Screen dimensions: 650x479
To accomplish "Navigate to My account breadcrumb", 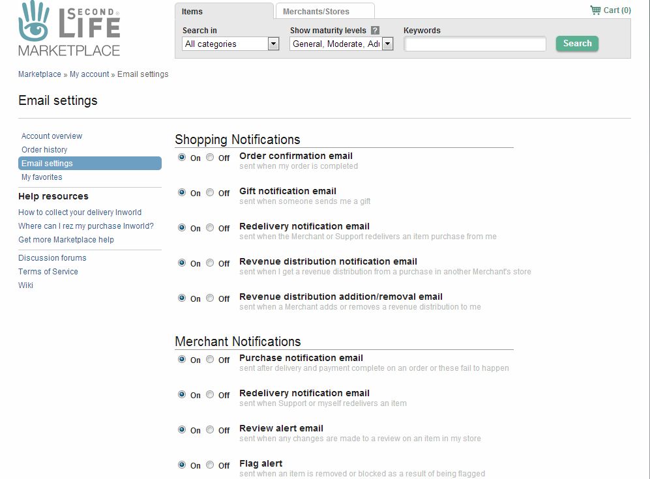I will (x=89, y=74).
